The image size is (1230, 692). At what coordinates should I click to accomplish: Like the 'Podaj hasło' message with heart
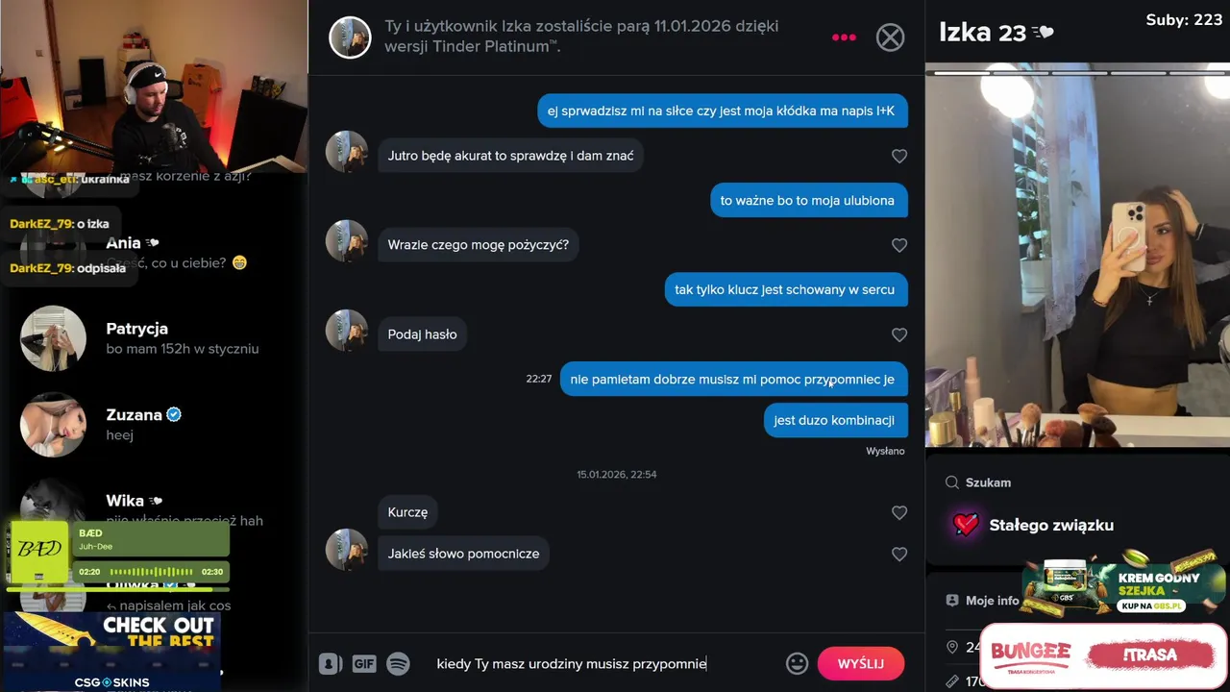pos(899,334)
